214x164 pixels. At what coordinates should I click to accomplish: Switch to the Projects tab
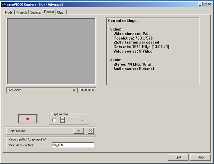[22, 12]
